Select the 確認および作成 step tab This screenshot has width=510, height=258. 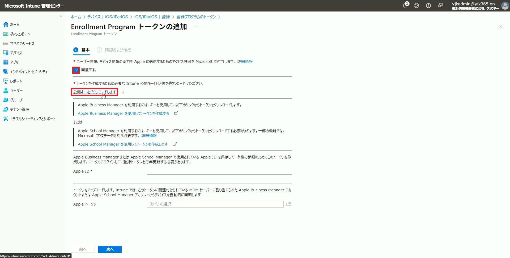click(114, 50)
